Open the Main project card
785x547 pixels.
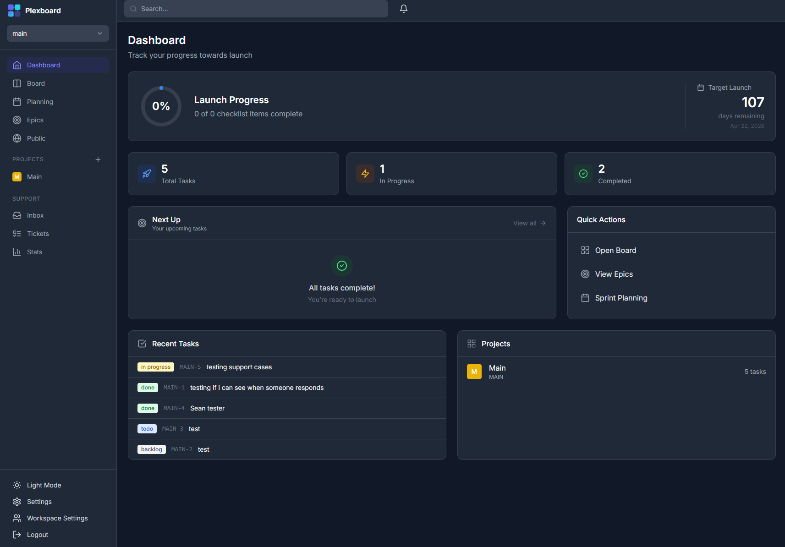point(616,372)
